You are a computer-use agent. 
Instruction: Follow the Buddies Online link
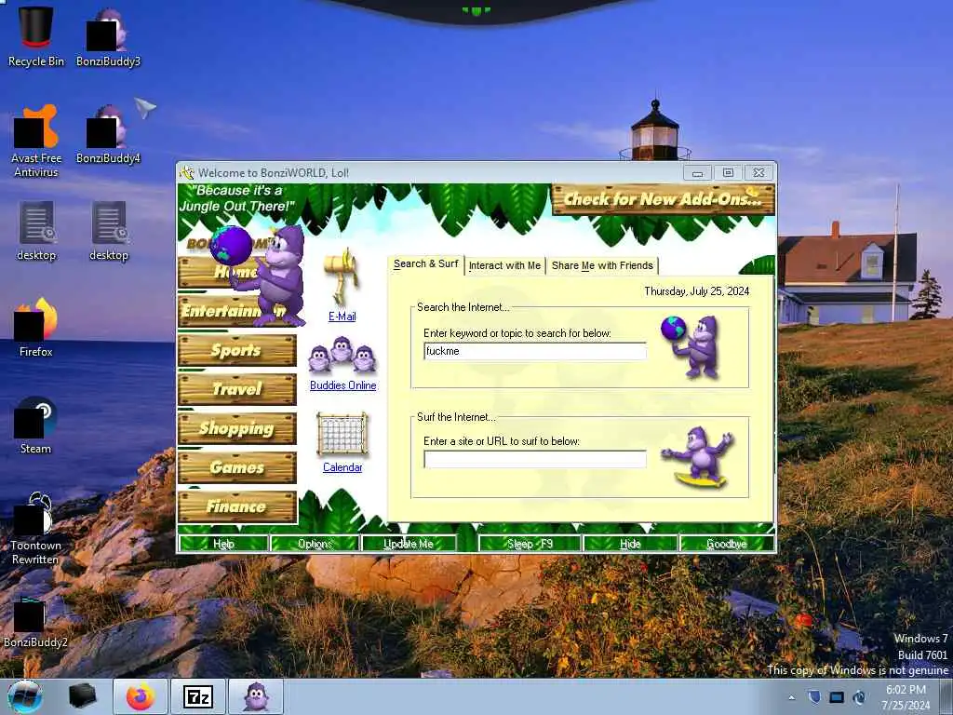tap(342, 385)
